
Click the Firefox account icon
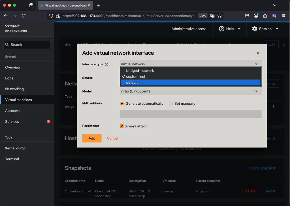(x=256, y=16)
